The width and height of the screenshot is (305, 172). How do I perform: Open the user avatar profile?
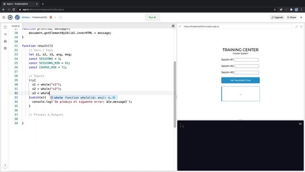click(17, 17)
